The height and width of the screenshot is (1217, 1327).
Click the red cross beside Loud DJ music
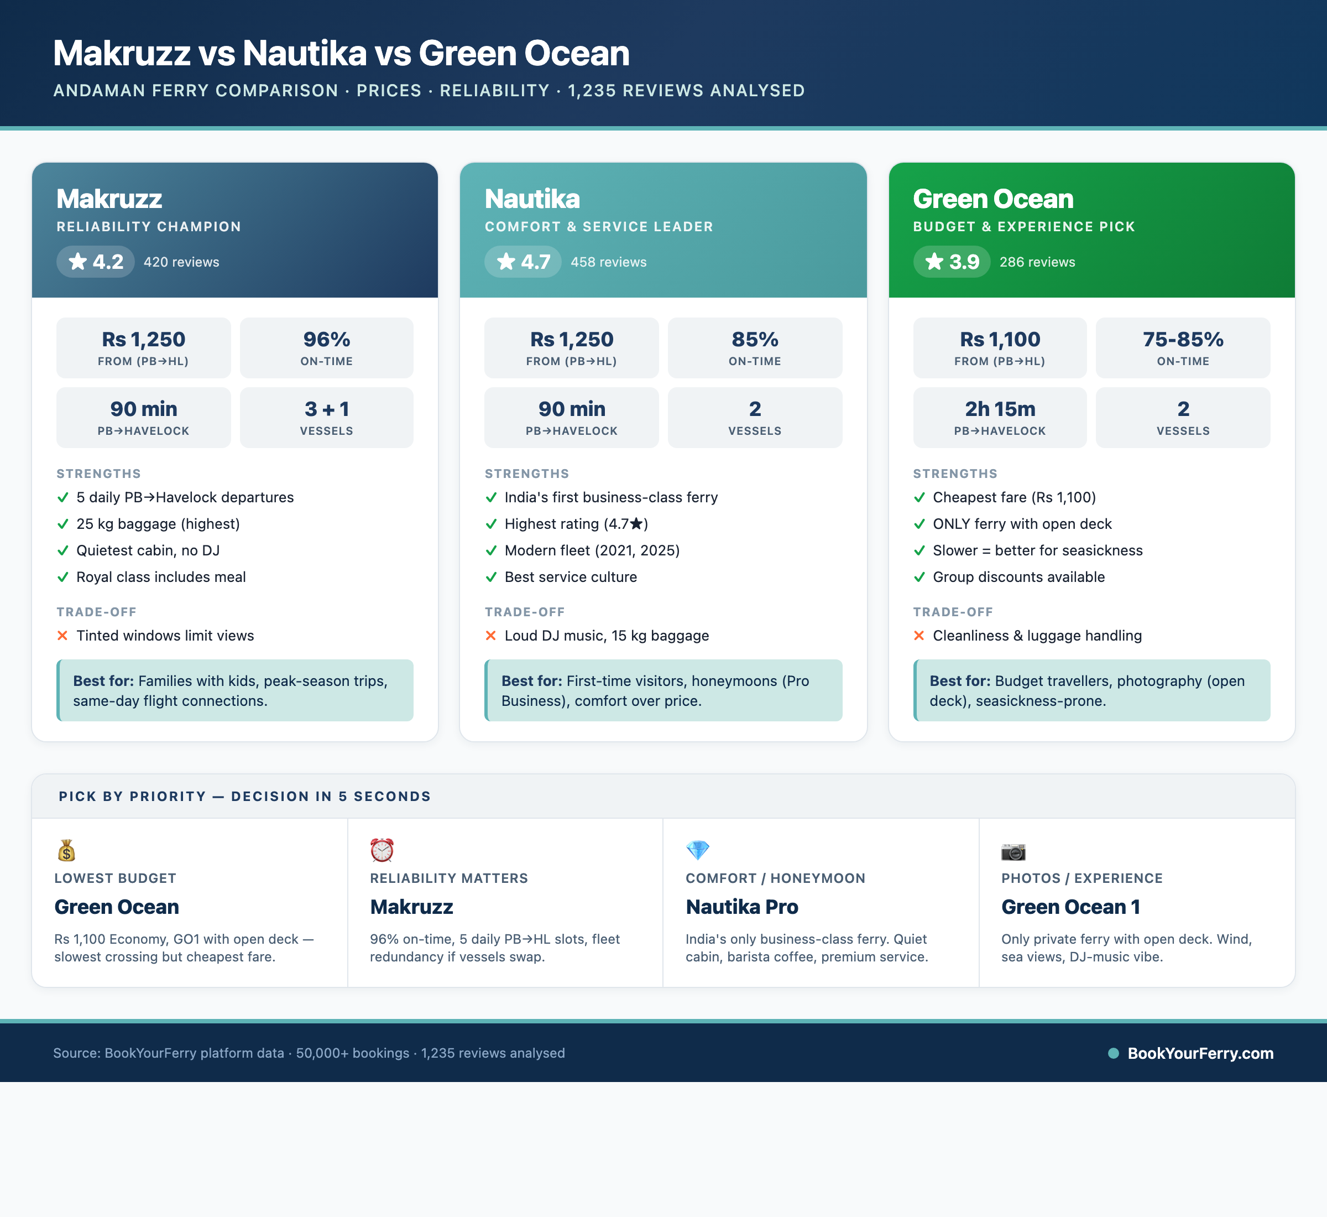coord(490,636)
